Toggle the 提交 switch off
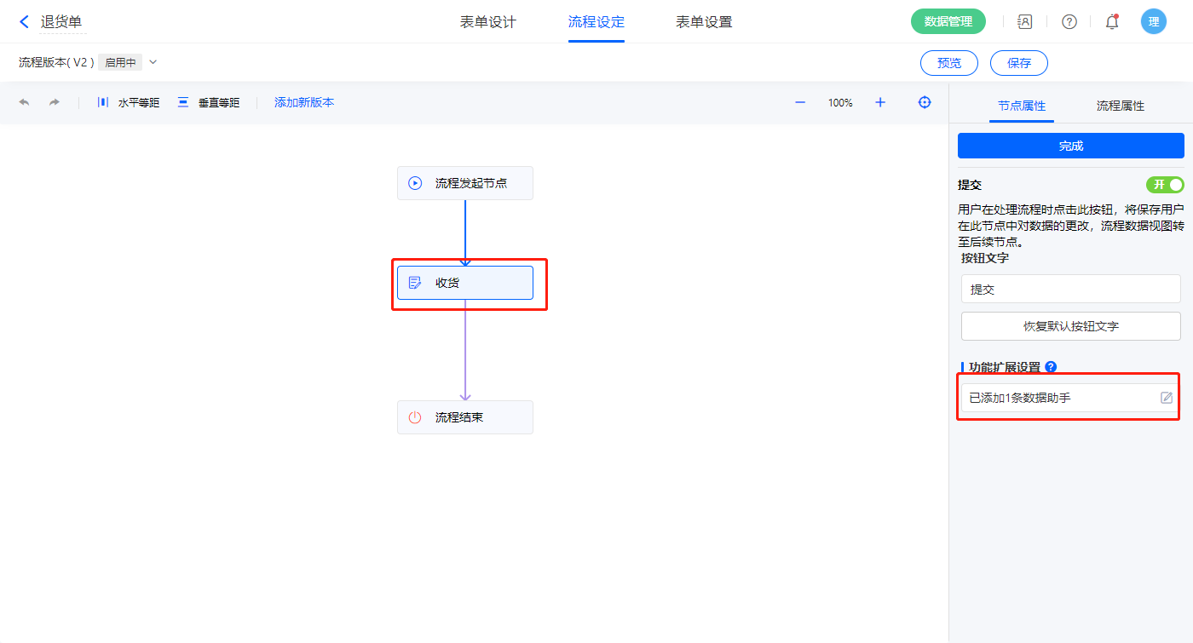Image resolution: width=1193 pixels, height=643 pixels. [1165, 185]
